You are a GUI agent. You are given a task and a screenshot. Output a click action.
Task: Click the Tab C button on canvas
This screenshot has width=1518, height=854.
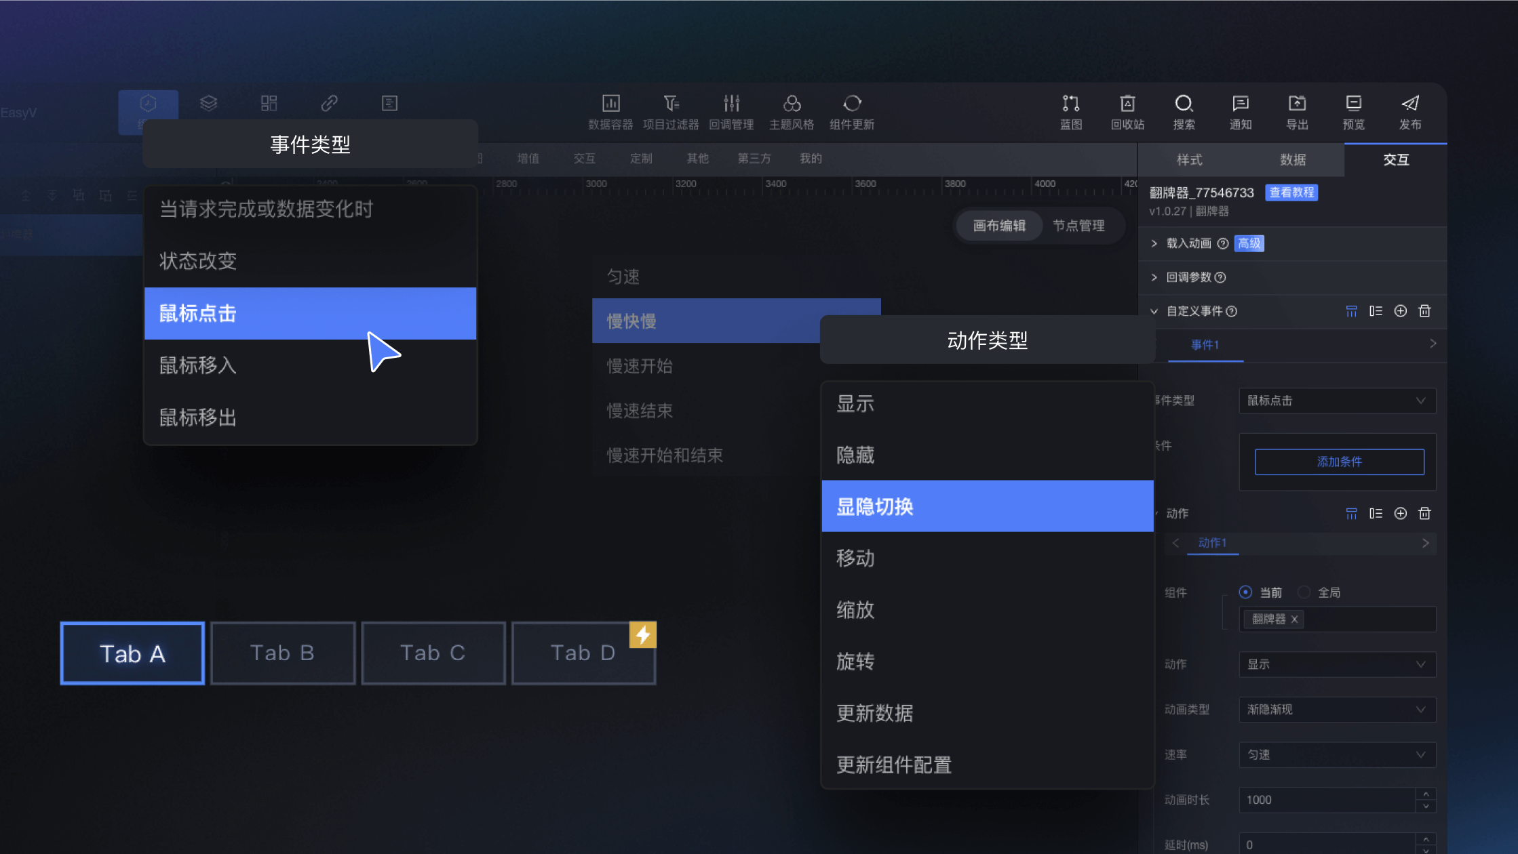coord(433,653)
